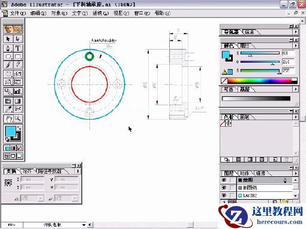
Task: Click the X field in Transform panel
Action: point(32,179)
